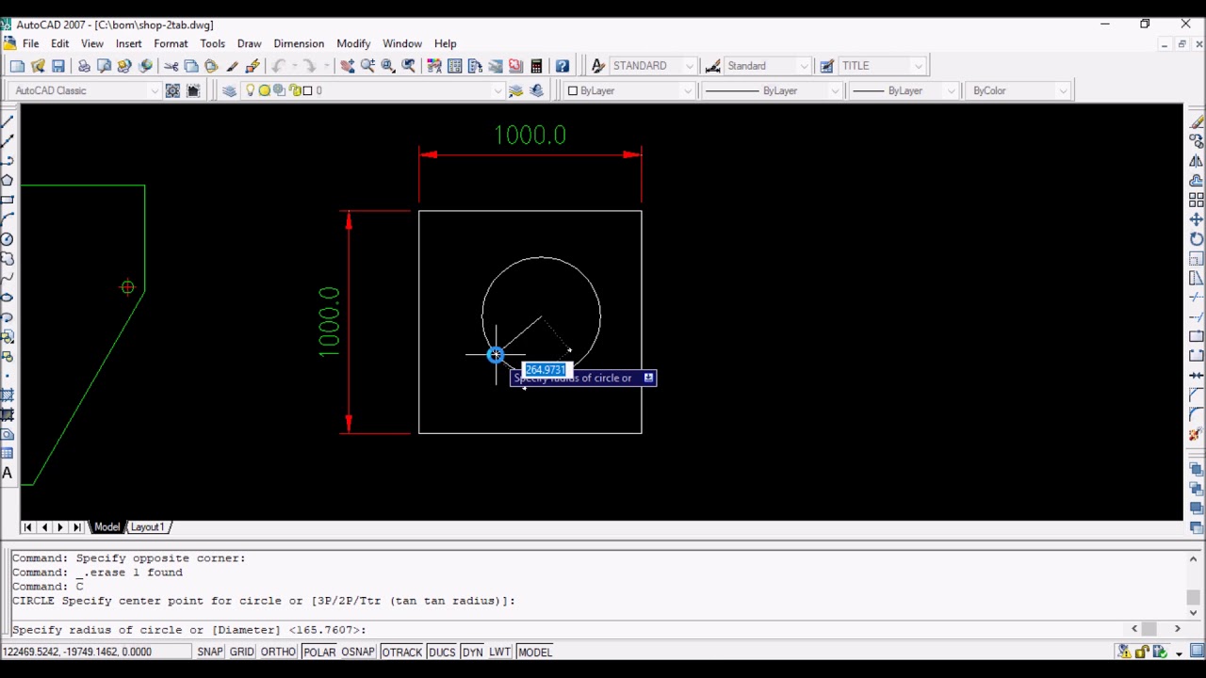This screenshot has width=1206, height=678.
Task: Select the Rectangle draw tool
Action: click(8, 200)
